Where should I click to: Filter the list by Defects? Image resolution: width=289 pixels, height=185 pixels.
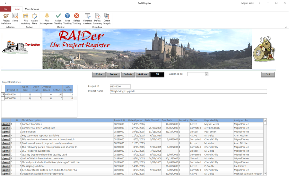coord(128,74)
